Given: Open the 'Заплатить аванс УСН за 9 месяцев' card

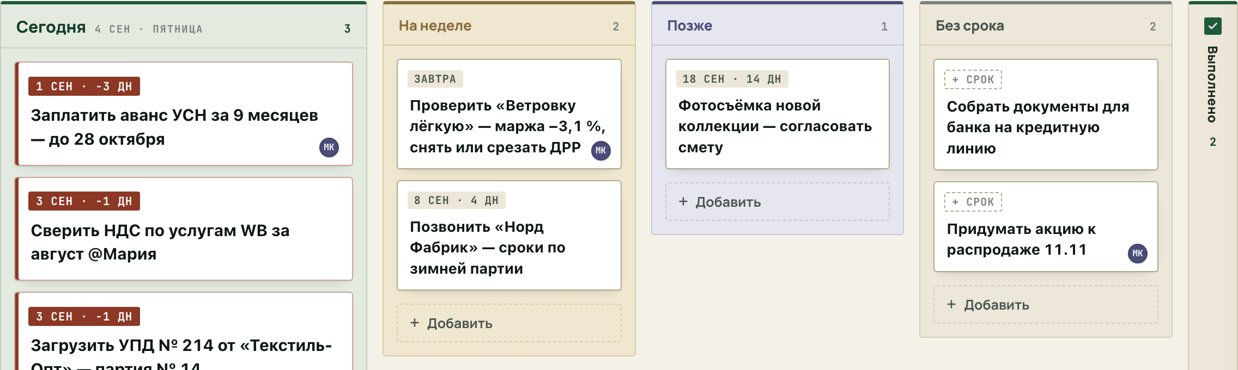Looking at the screenshot, I should tap(184, 114).
